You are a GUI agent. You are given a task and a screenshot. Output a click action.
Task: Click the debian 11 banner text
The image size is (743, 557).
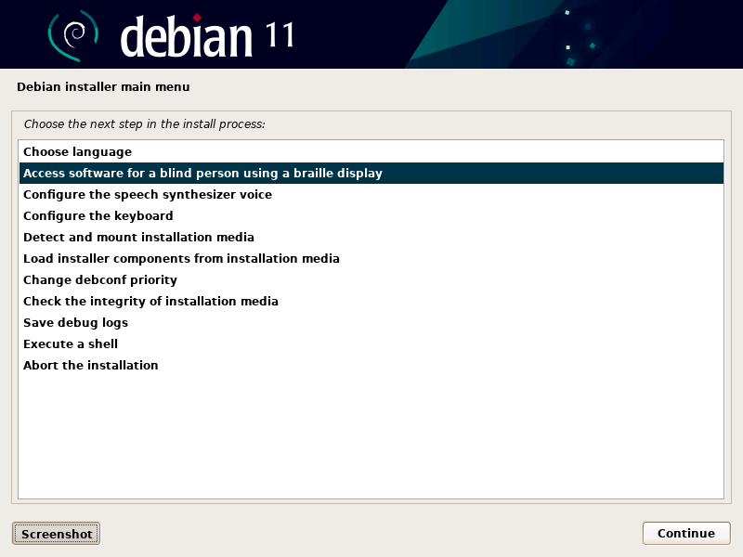(x=207, y=35)
